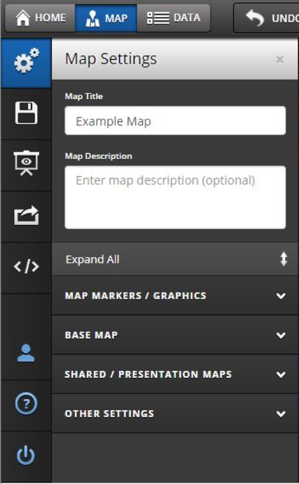
Task: Open the Map Settings gear icon
Action: [x=26, y=61]
